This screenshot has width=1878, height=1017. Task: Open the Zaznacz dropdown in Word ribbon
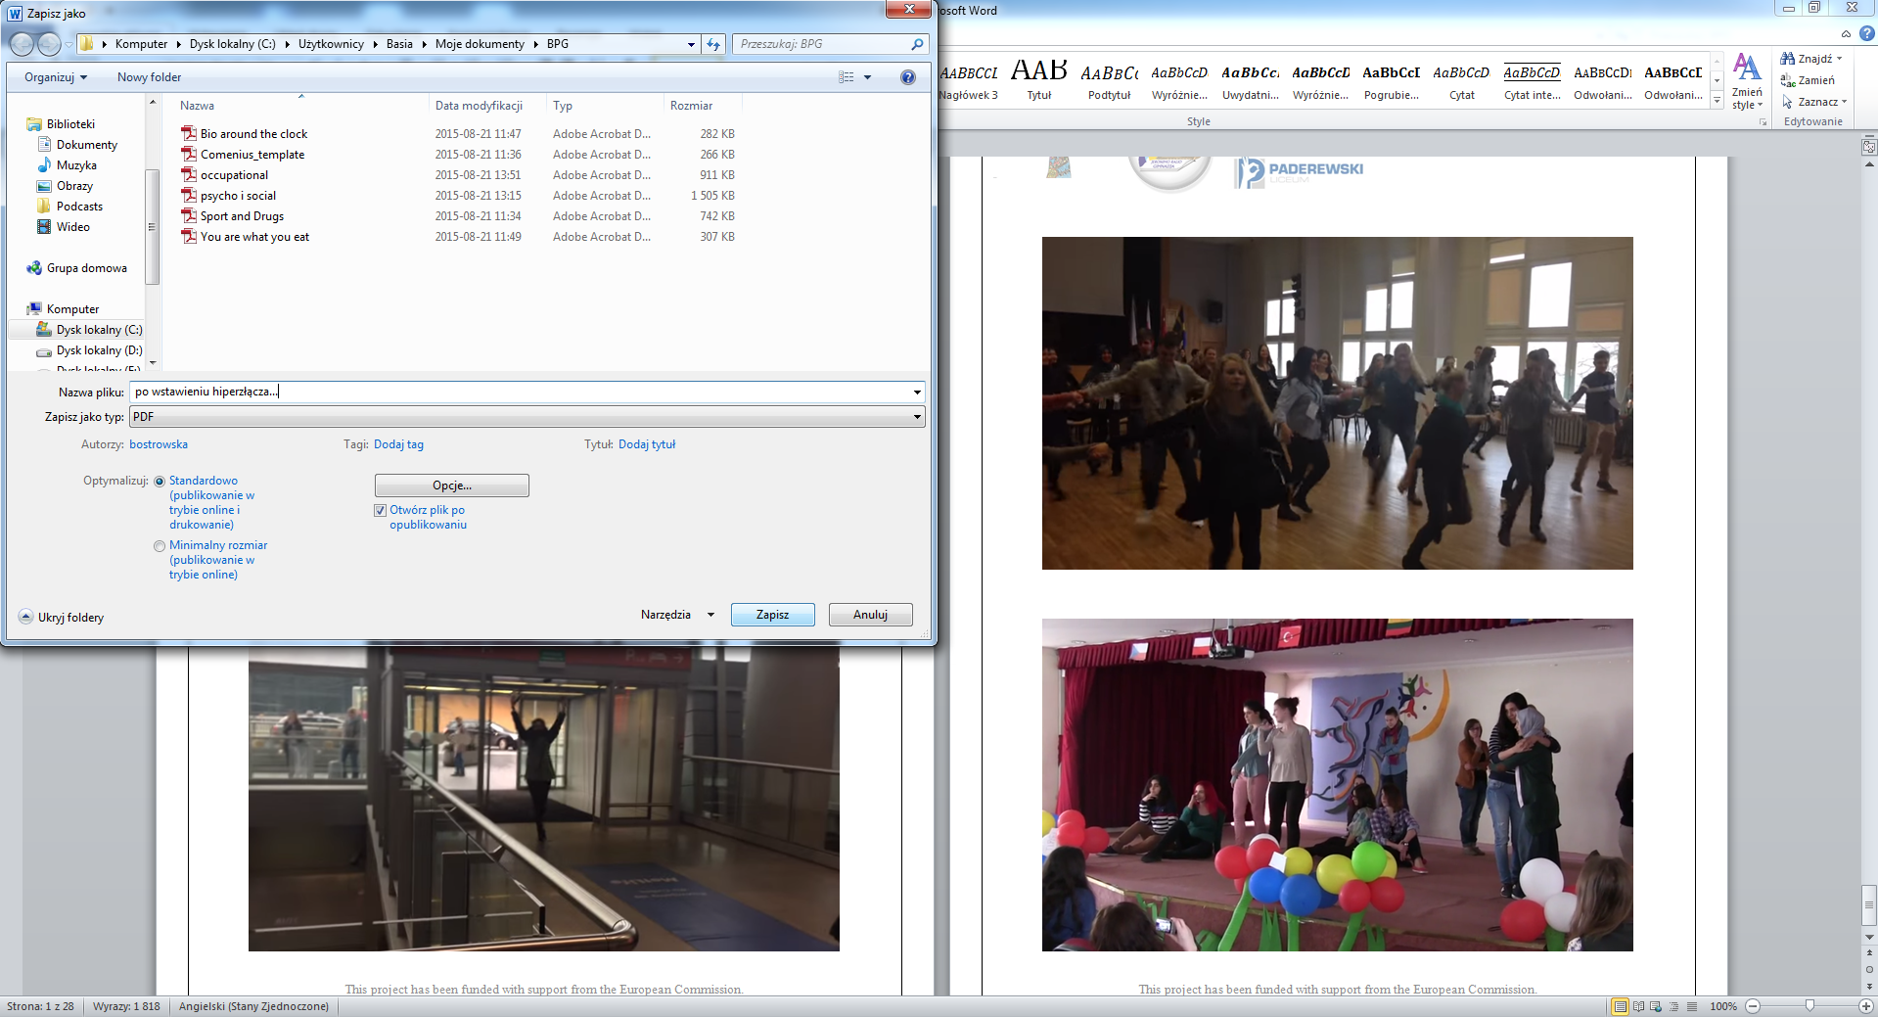coord(1814,102)
